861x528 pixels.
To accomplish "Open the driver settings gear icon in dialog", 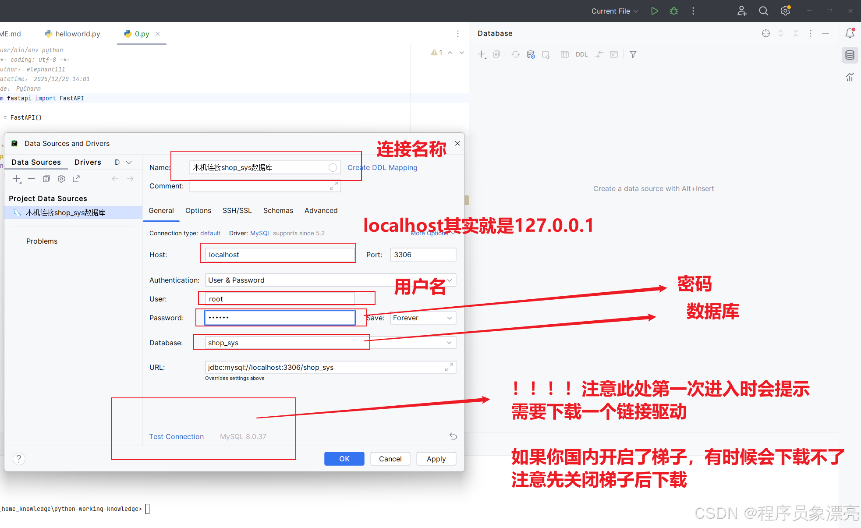I will click(x=61, y=179).
